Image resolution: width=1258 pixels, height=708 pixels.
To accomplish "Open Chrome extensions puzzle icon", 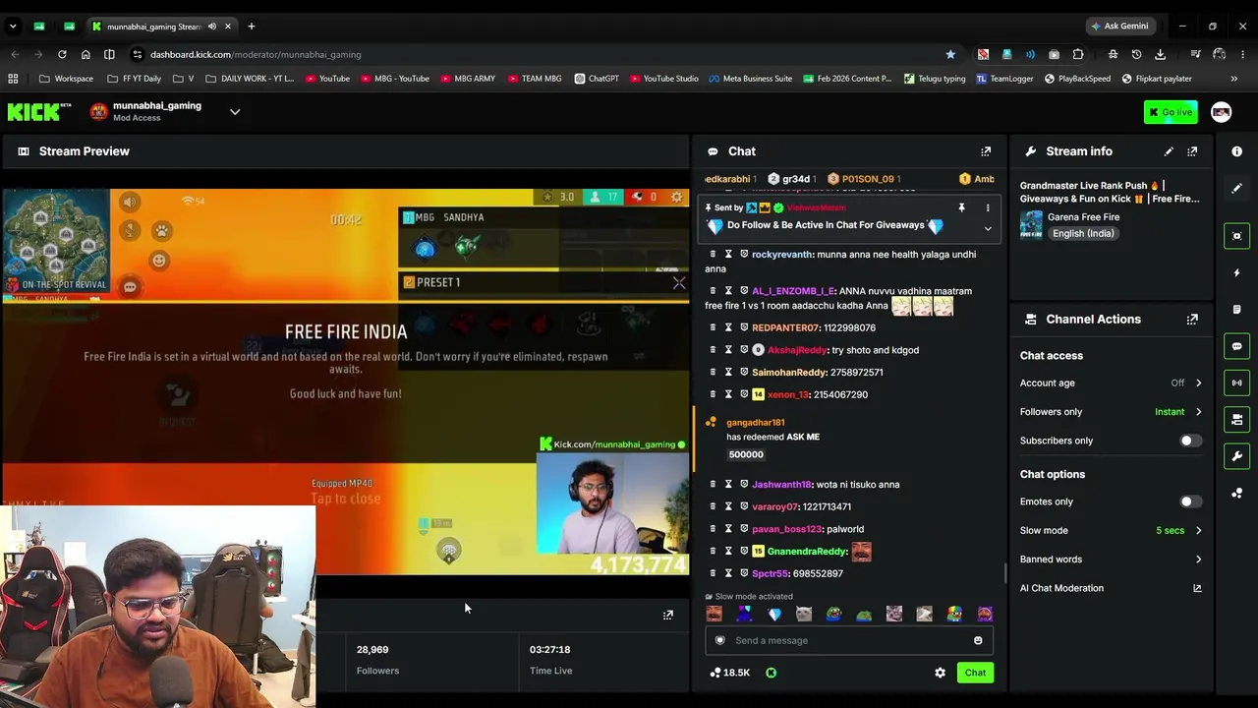I will 1078,54.
